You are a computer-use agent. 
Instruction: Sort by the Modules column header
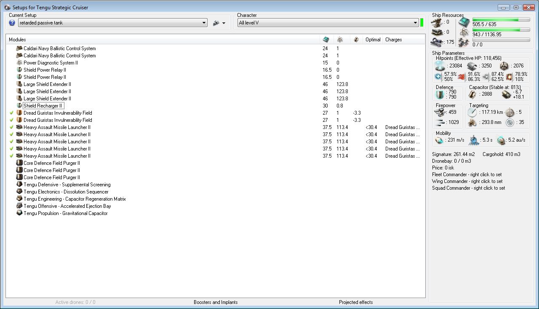(x=163, y=40)
